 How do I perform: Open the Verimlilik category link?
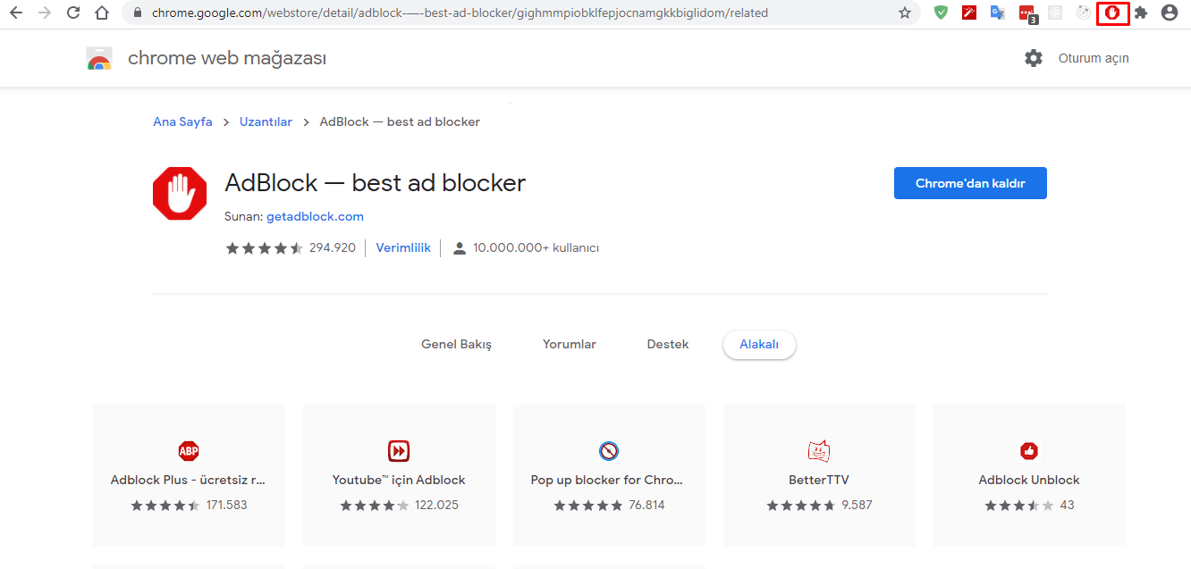click(x=403, y=247)
